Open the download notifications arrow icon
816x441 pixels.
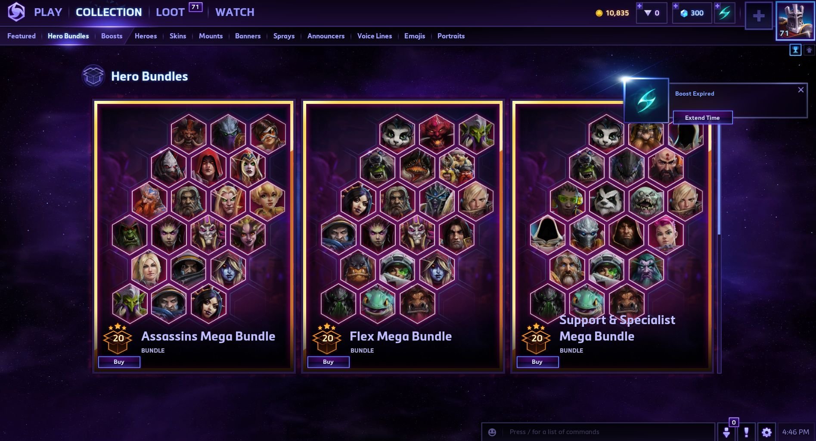726,432
